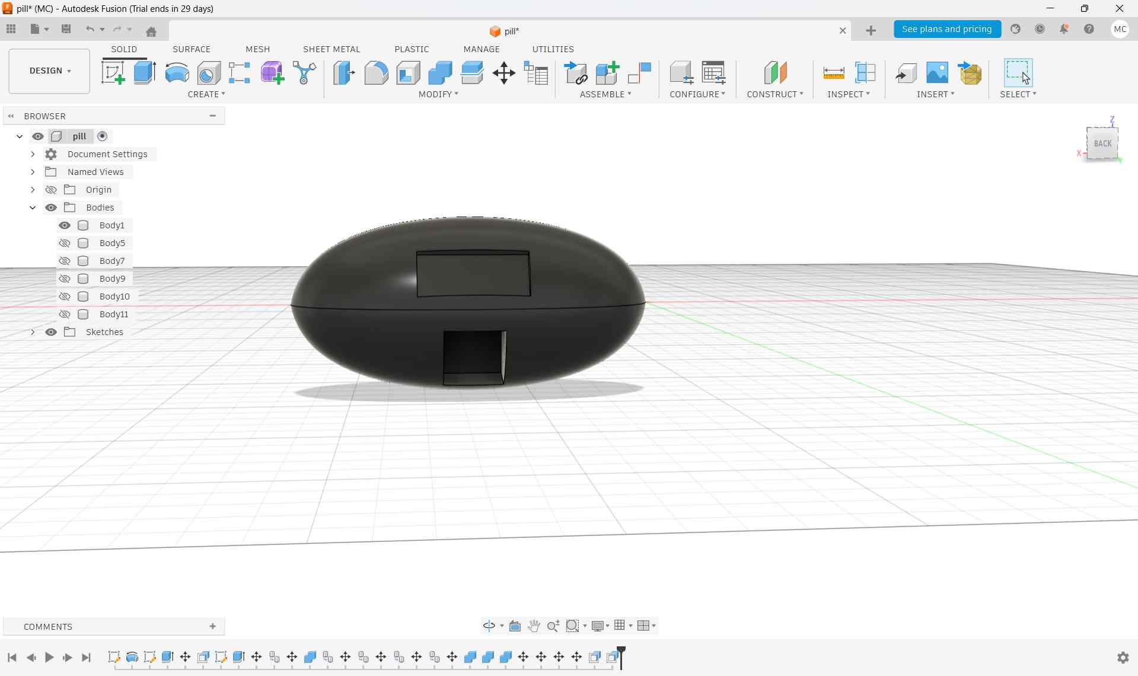Toggle visibility of Body11
1138x676 pixels.
tap(65, 314)
